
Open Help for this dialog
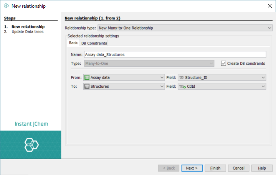pos(262,168)
